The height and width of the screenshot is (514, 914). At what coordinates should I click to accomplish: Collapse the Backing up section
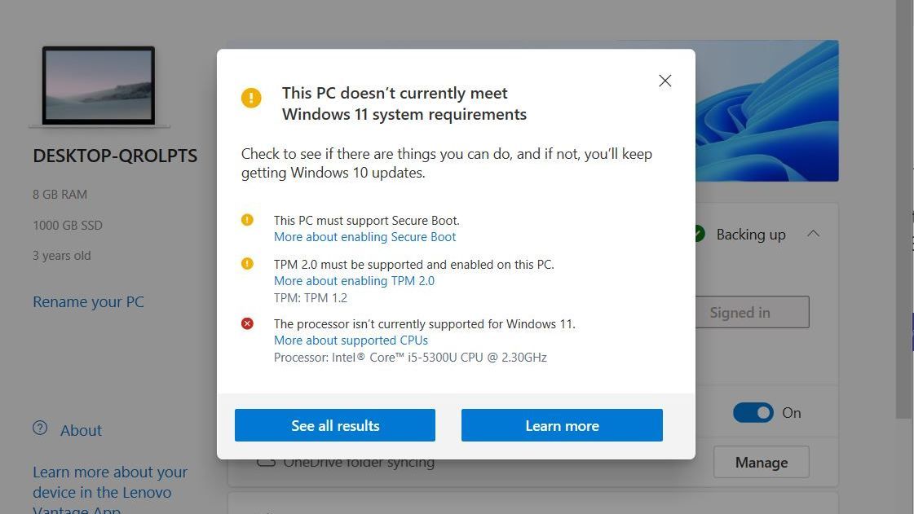pyautogui.click(x=813, y=234)
